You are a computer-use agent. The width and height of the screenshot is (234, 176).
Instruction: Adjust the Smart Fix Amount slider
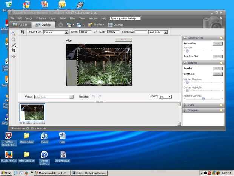click(x=187, y=51)
